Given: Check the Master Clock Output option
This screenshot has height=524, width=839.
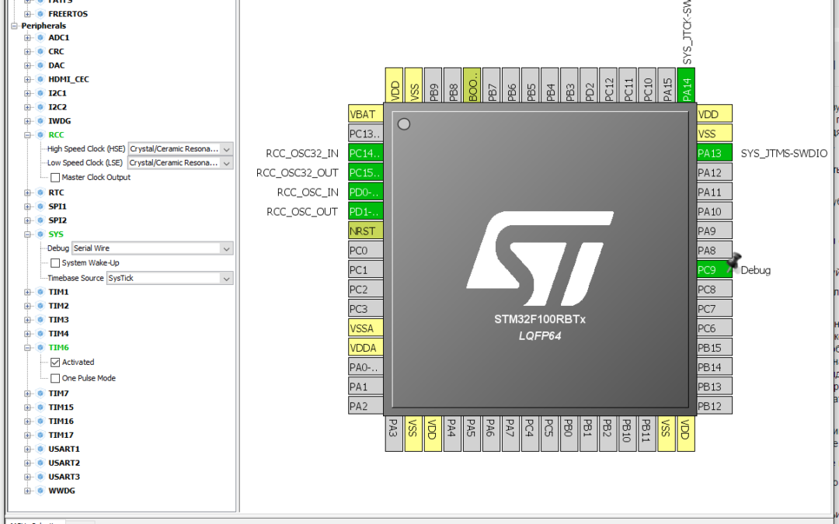Looking at the screenshot, I should click(x=55, y=177).
